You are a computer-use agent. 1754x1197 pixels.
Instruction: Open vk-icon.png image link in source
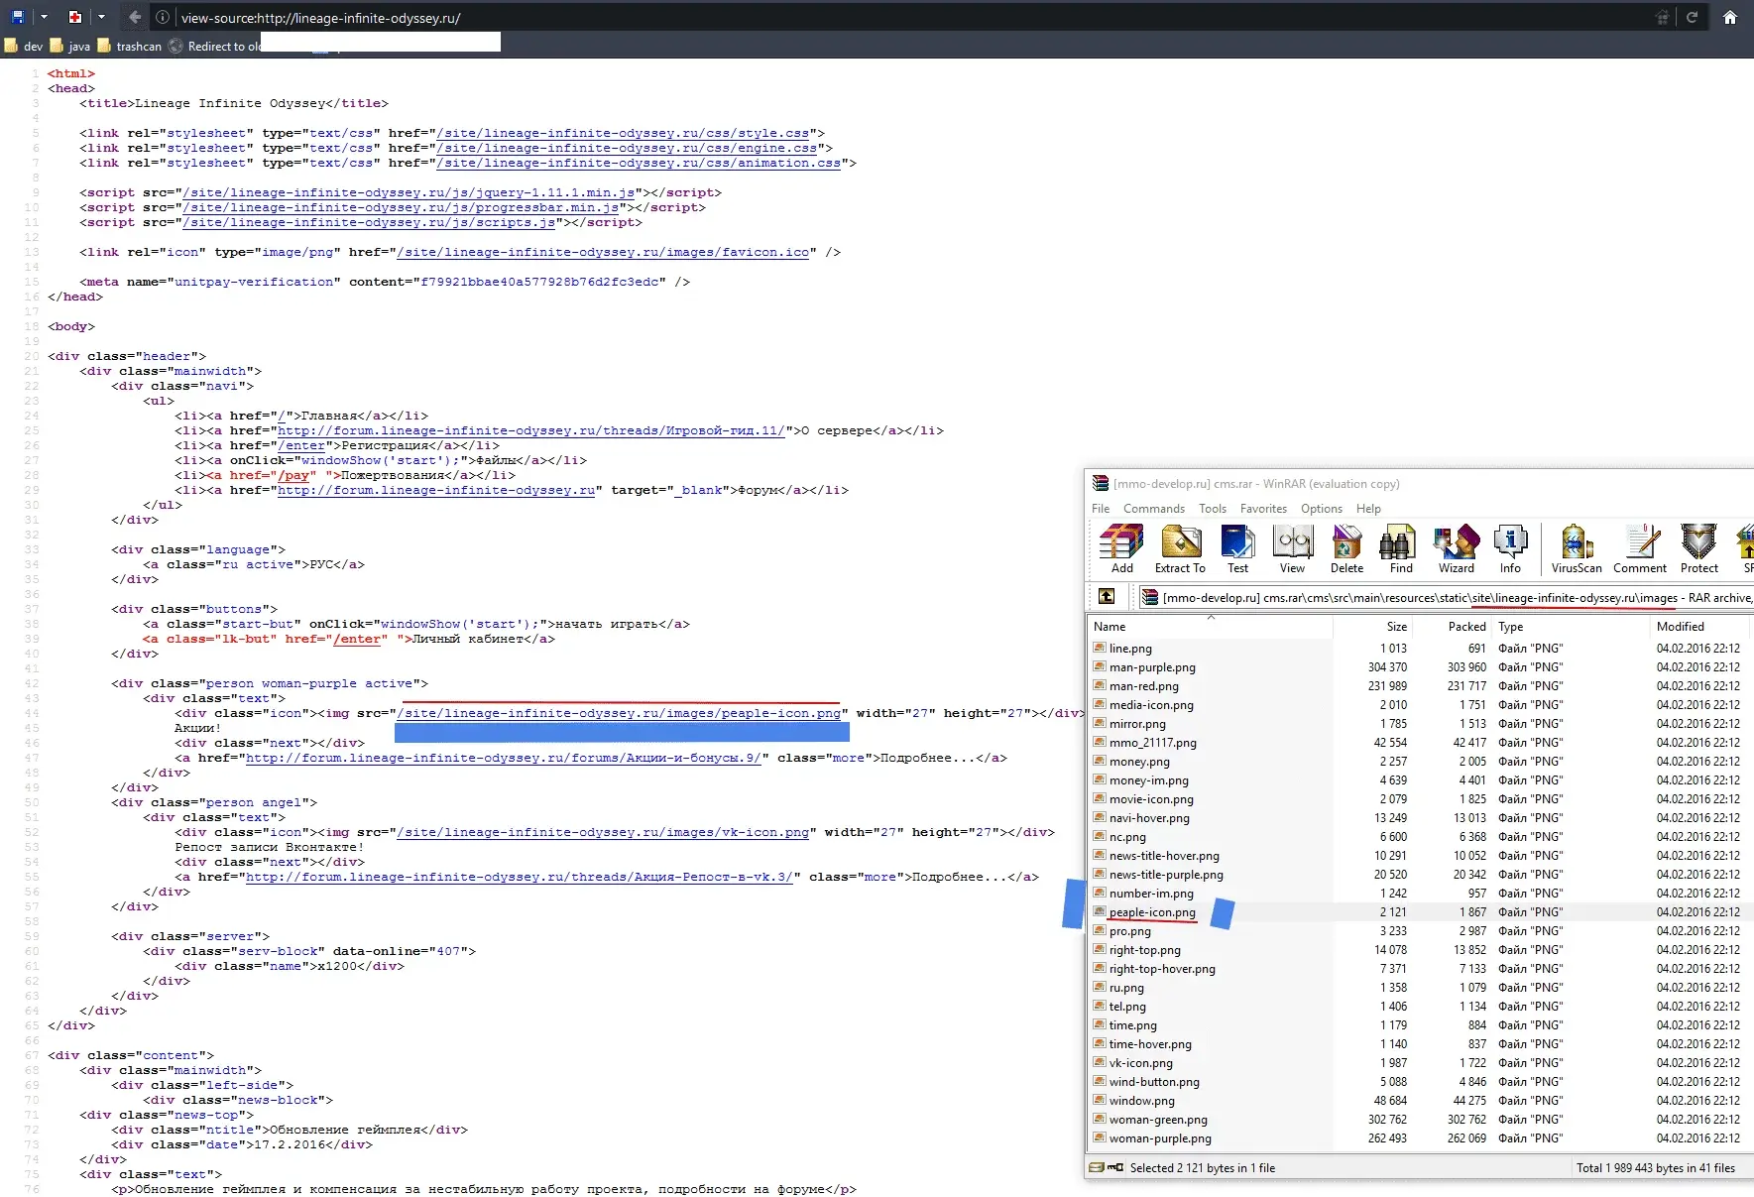tap(603, 832)
